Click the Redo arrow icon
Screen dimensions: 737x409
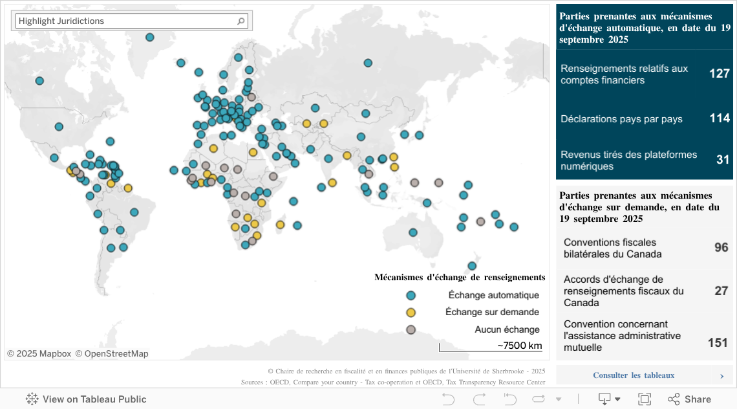point(478,399)
